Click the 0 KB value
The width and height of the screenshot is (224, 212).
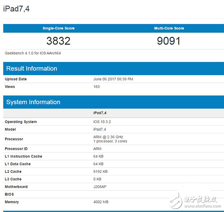pos(97,179)
